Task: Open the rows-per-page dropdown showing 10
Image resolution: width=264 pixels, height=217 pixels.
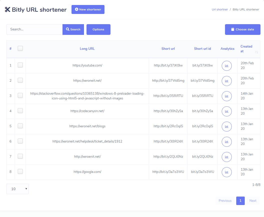Action: pos(17,189)
